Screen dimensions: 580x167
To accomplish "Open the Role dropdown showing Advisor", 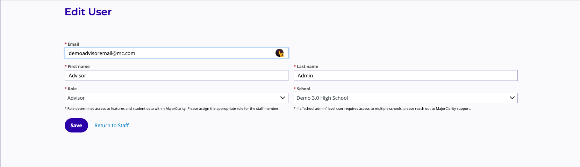I will [171, 98].
